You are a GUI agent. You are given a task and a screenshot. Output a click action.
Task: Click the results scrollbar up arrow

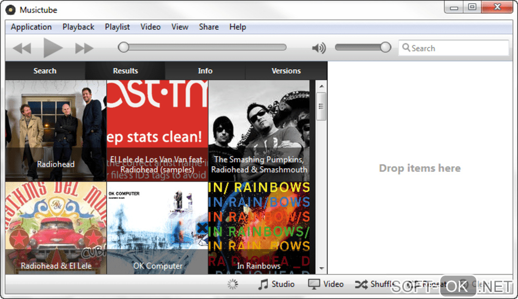[x=321, y=86]
